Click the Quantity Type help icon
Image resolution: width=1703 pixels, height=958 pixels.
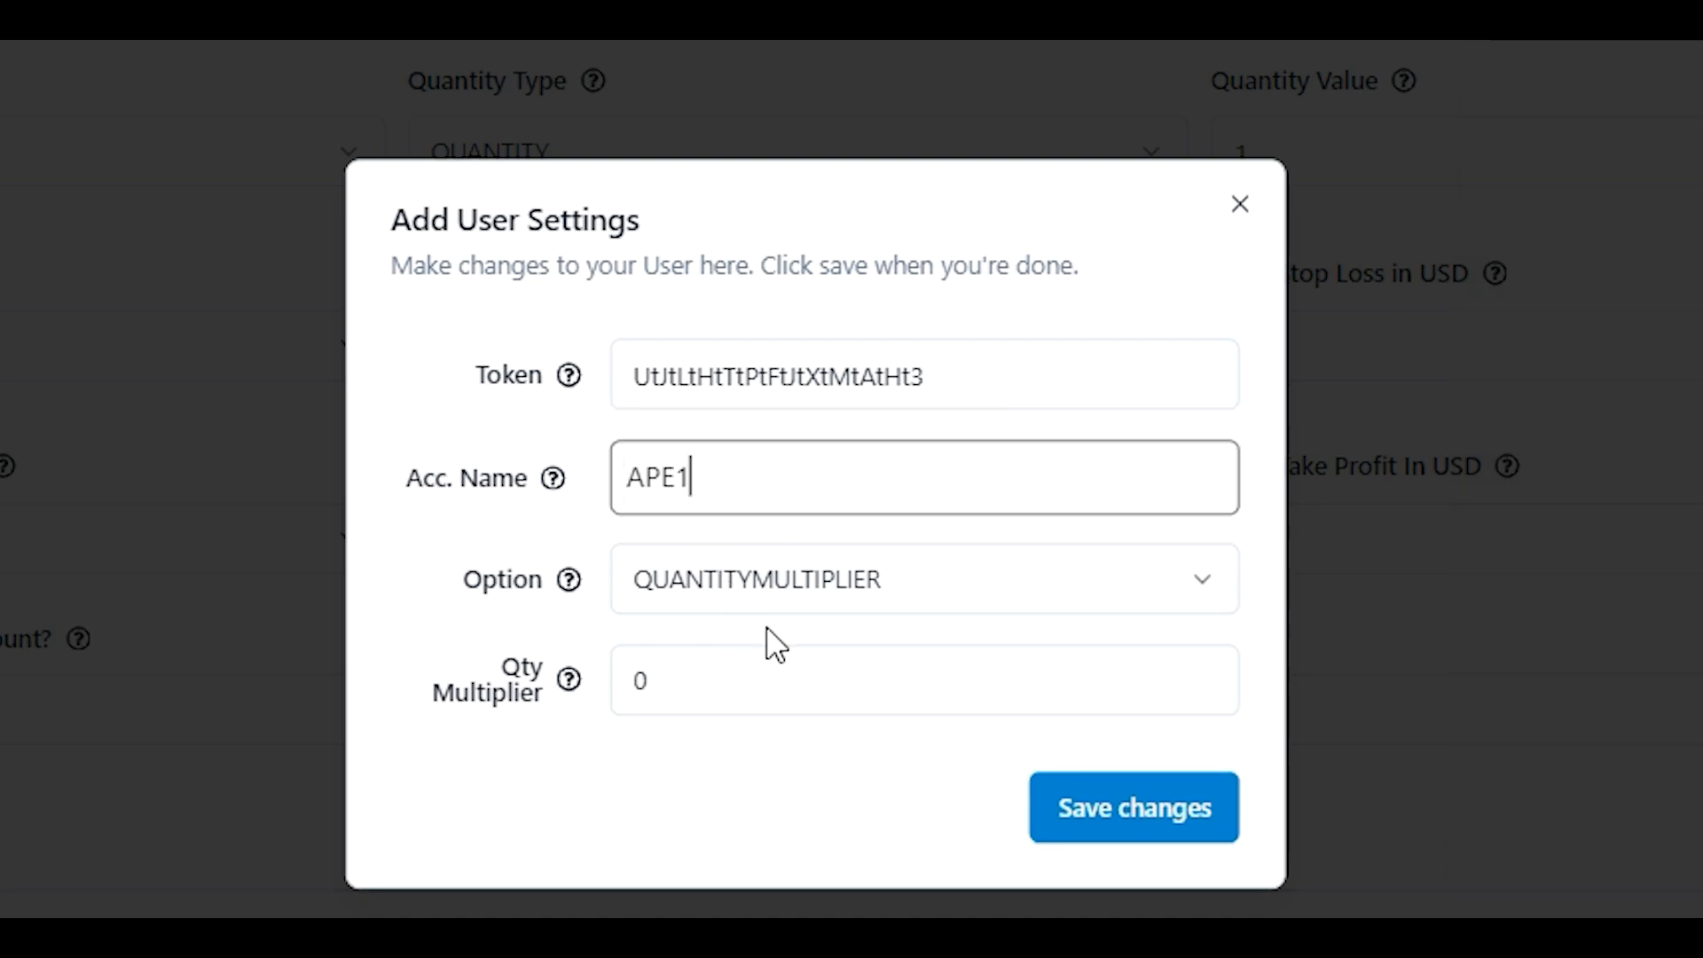(x=593, y=80)
